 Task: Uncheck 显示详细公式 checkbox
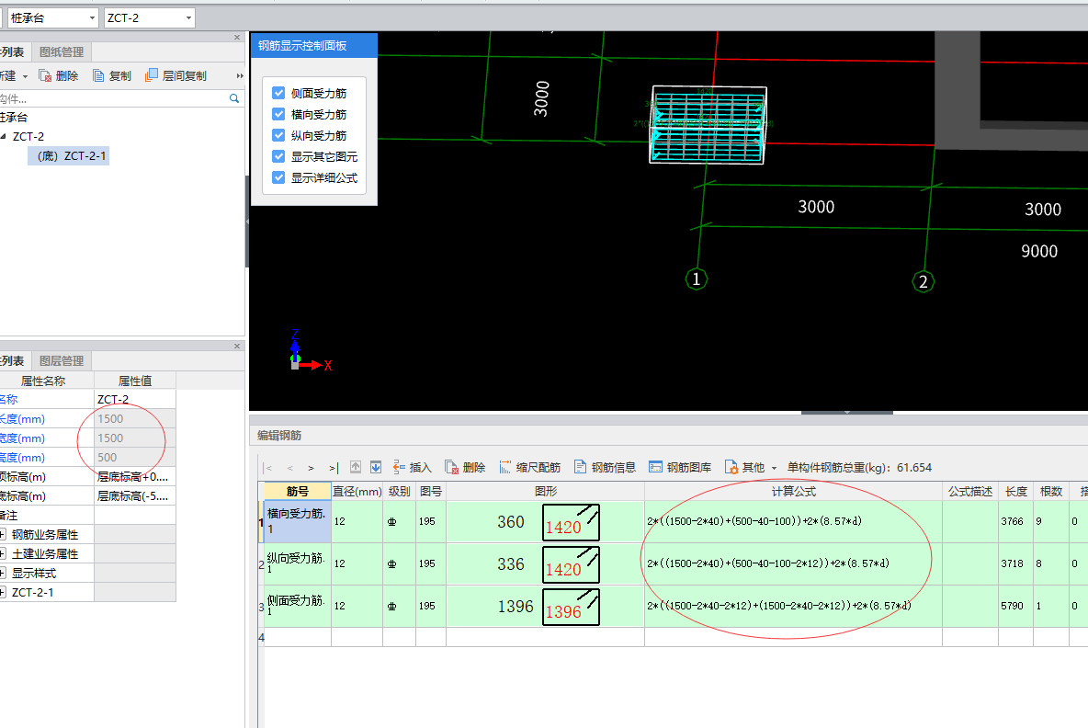point(278,177)
